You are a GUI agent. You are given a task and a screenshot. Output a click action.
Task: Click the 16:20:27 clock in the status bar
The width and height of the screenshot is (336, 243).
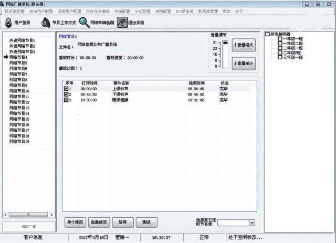pyautogui.click(x=161, y=237)
